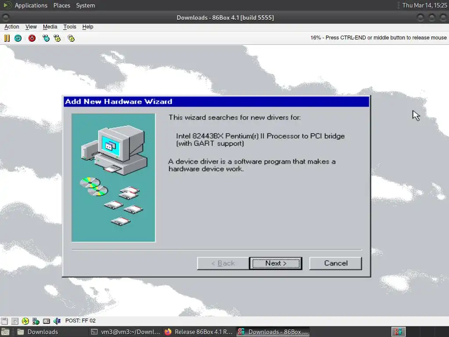449x337 pixels.
Task: Open the Help menu
Action: (88, 27)
